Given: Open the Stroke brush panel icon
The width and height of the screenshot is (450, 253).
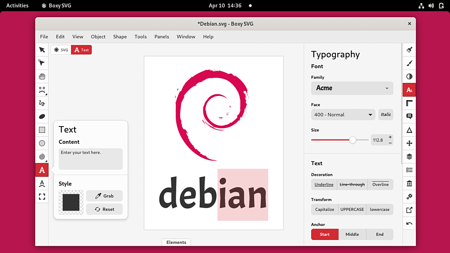Looking at the screenshot, I should click(x=409, y=63).
